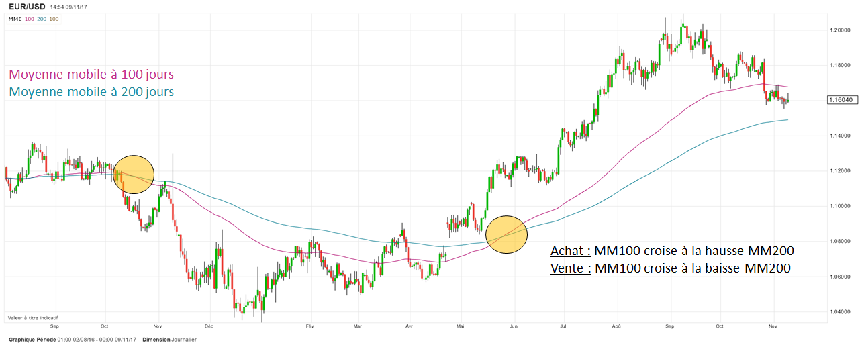862x345 pixels.
Task: Click the EUR/USD chart title
Action: (26, 7)
